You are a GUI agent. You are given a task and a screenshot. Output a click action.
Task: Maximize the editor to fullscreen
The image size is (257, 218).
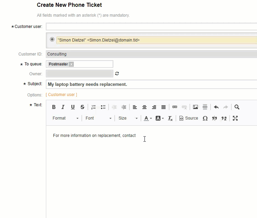click(235, 118)
